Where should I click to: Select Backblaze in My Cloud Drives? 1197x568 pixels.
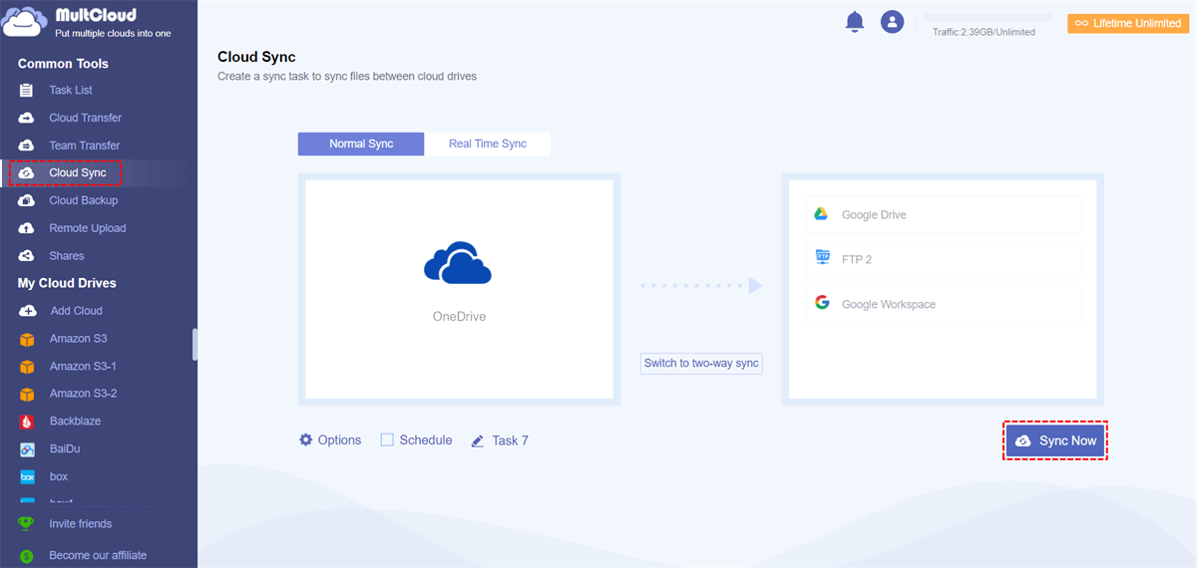click(x=75, y=422)
